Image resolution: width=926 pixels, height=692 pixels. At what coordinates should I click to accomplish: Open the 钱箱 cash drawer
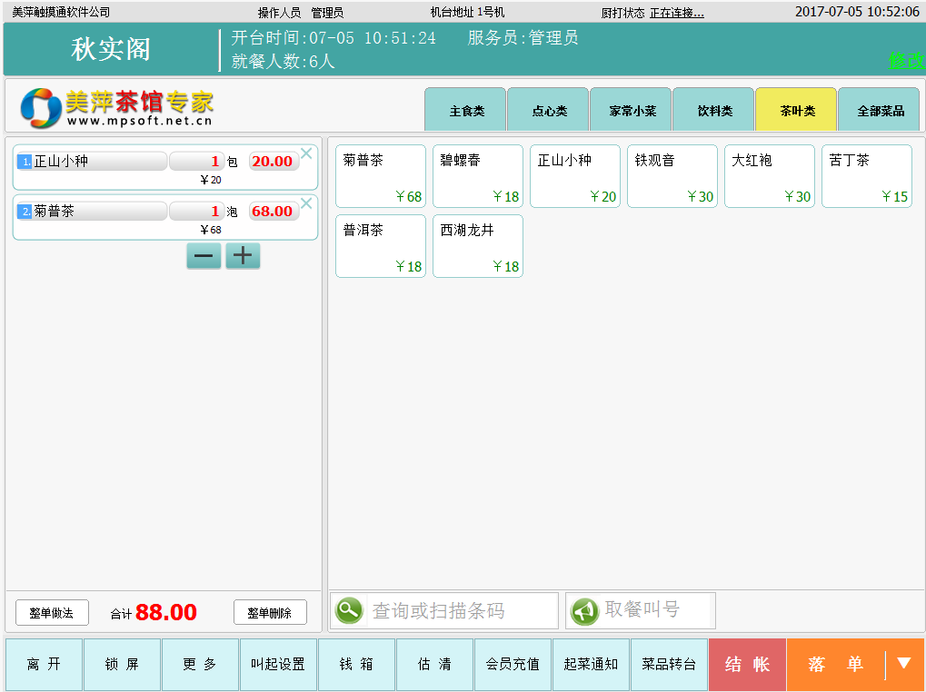[x=356, y=665]
